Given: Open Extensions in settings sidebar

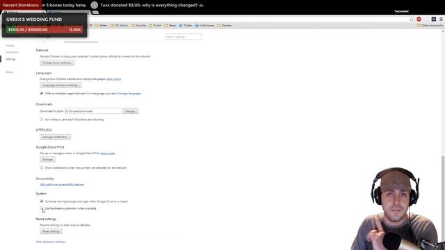Looking at the screenshot, I should click(12, 52).
